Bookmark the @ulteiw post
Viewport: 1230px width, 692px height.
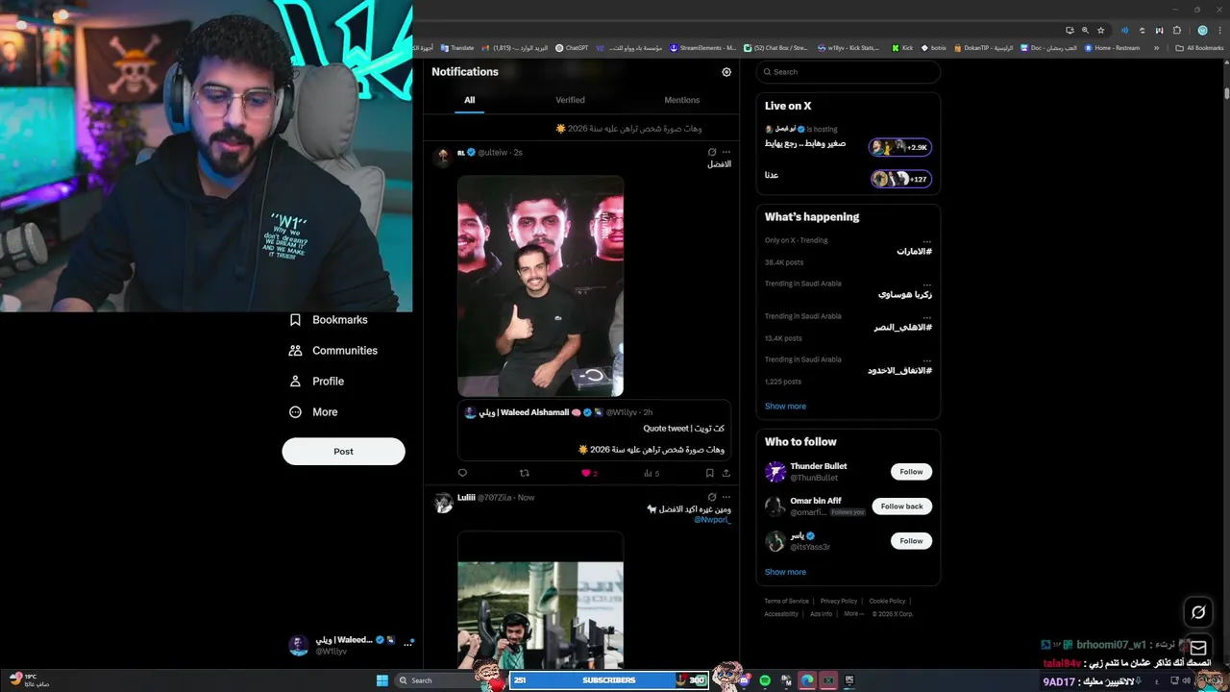(710, 473)
